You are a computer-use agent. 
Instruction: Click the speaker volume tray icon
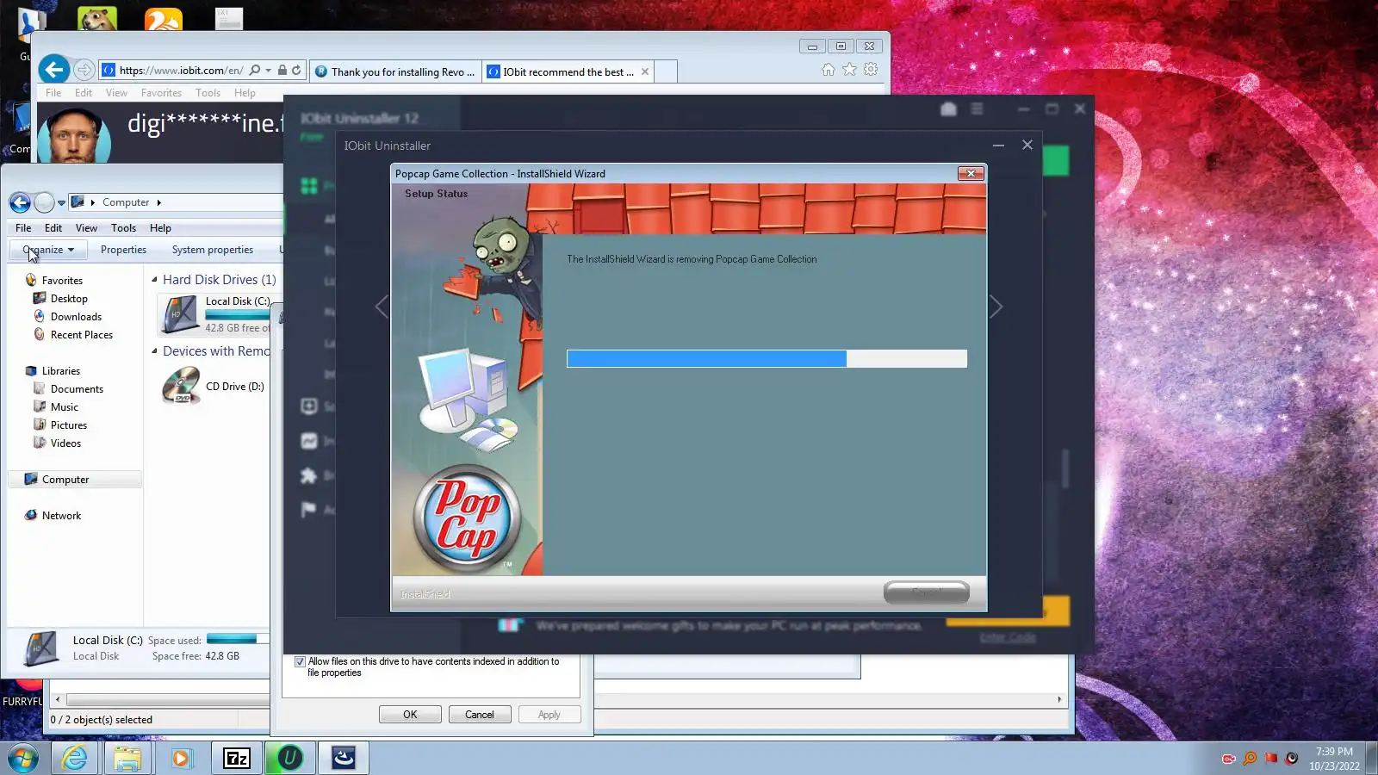1291,759
